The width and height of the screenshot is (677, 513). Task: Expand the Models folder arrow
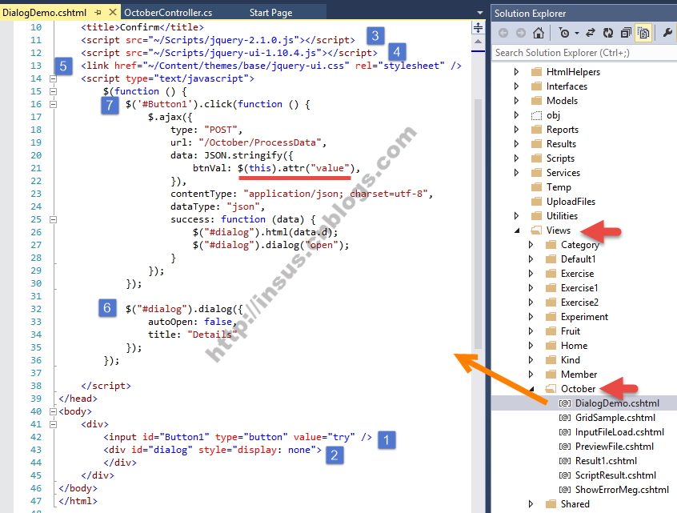(x=516, y=101)
